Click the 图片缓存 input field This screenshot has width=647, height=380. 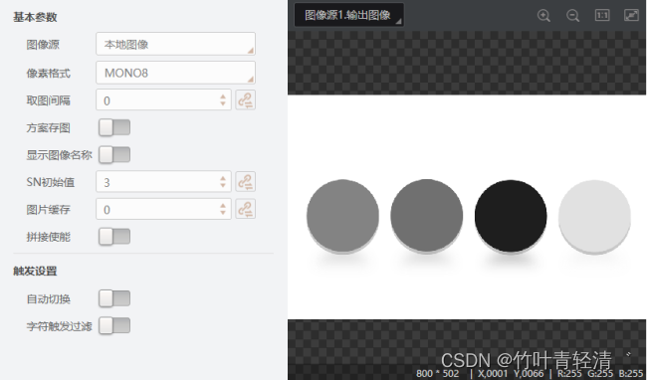coord(163,209)
